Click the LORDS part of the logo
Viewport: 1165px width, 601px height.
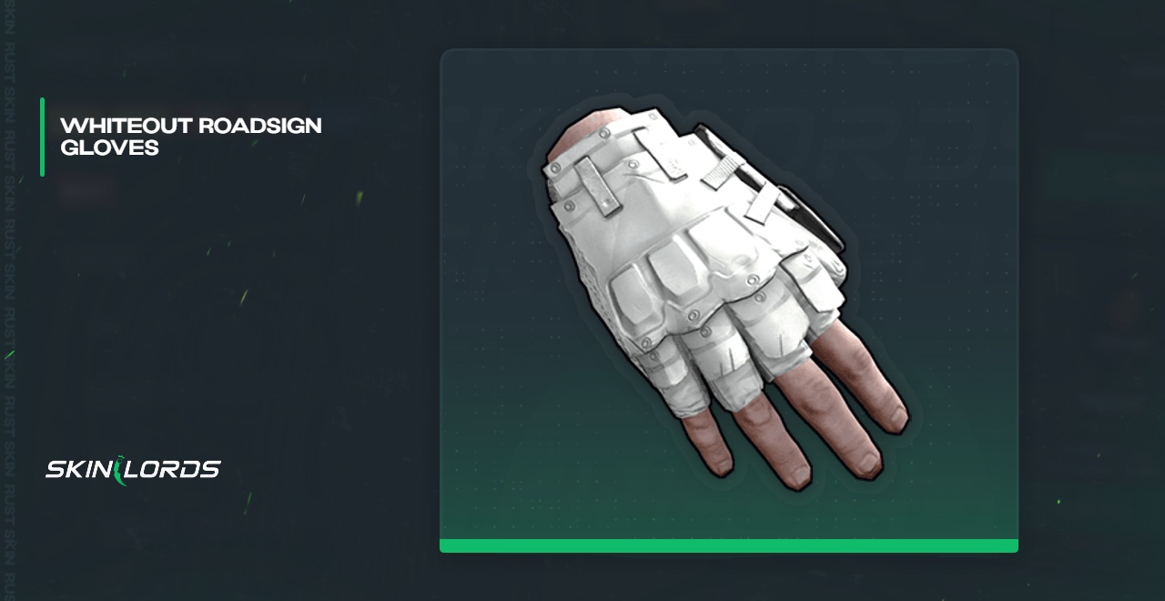[174, 470]
